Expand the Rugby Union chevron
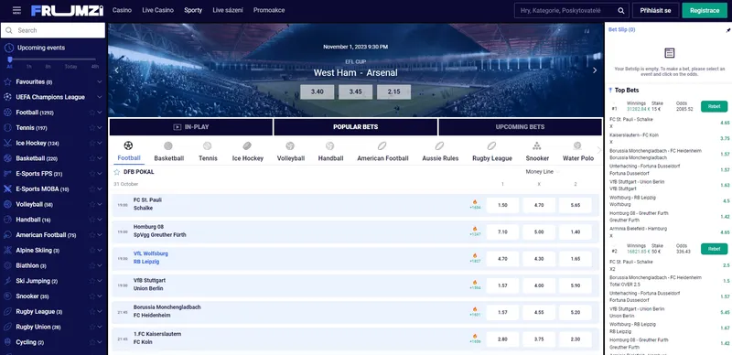Screen dimensions: 732x355 pos(100,327)
